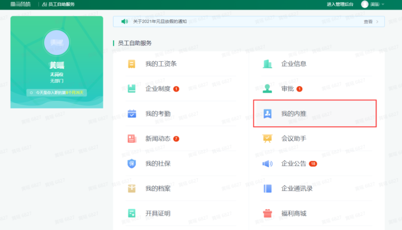Open the 关于2021年元旦放假的通知 announcement
Image resolution: width=402 pixels, height=230 pixels.
coord(160,22)
